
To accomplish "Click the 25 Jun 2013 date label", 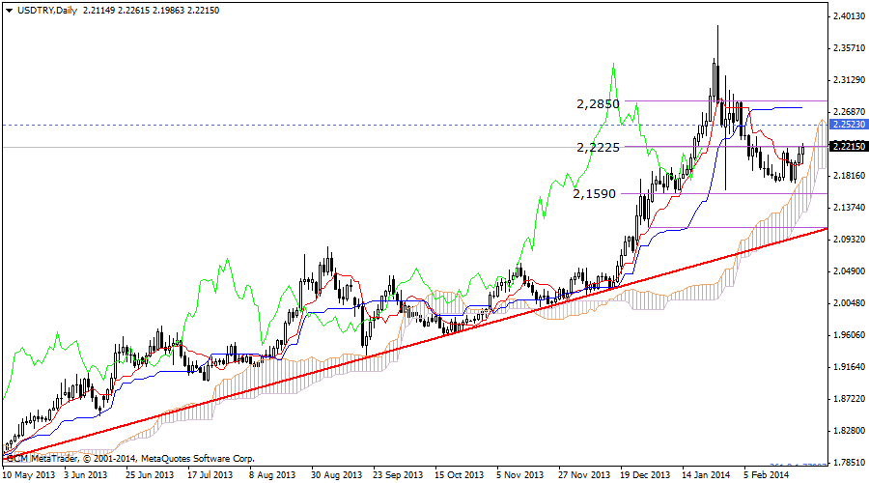I will (x=150, y=474).
